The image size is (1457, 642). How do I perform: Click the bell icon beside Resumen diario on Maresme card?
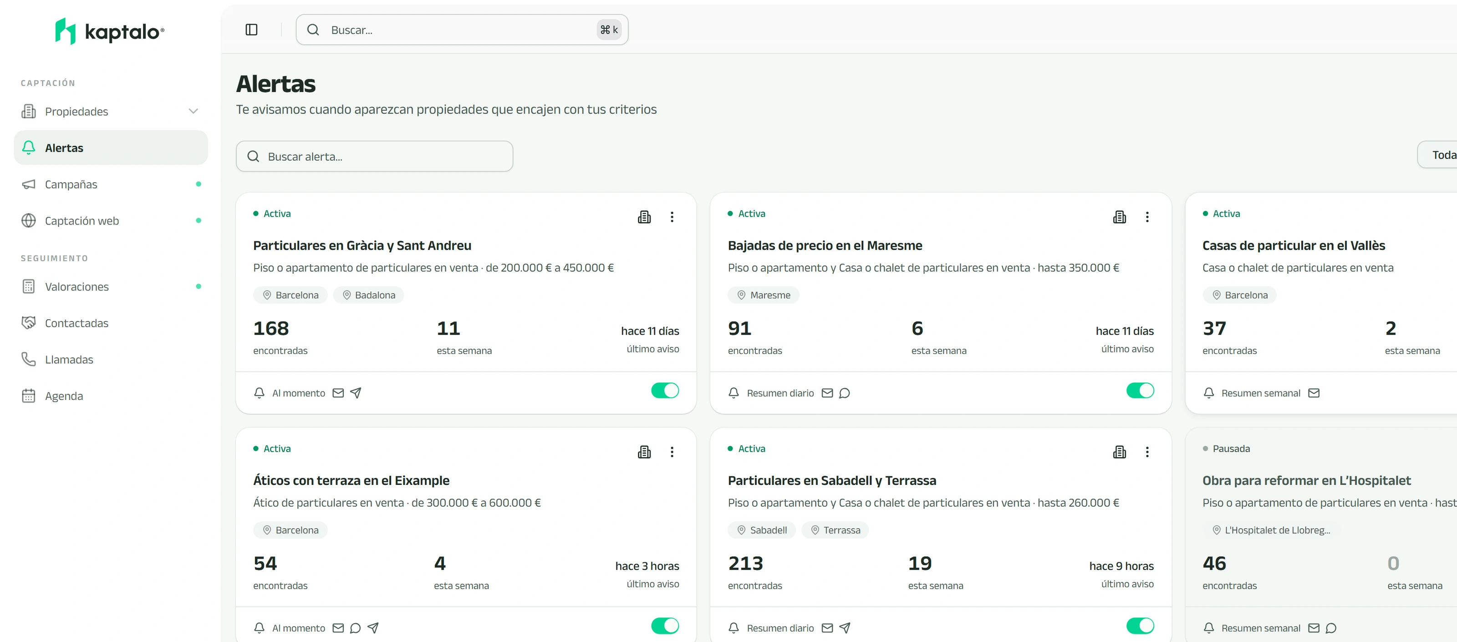point(734,393)
